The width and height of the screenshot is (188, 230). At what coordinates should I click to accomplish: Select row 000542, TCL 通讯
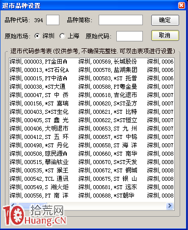[x=39, y=179]
